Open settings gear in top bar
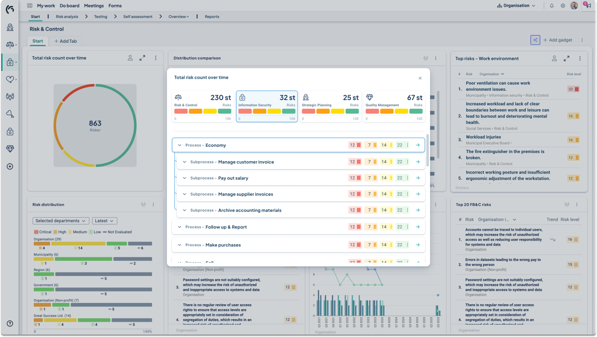 point(563,6)
